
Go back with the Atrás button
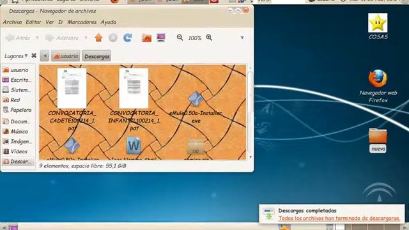click(18, 38)
